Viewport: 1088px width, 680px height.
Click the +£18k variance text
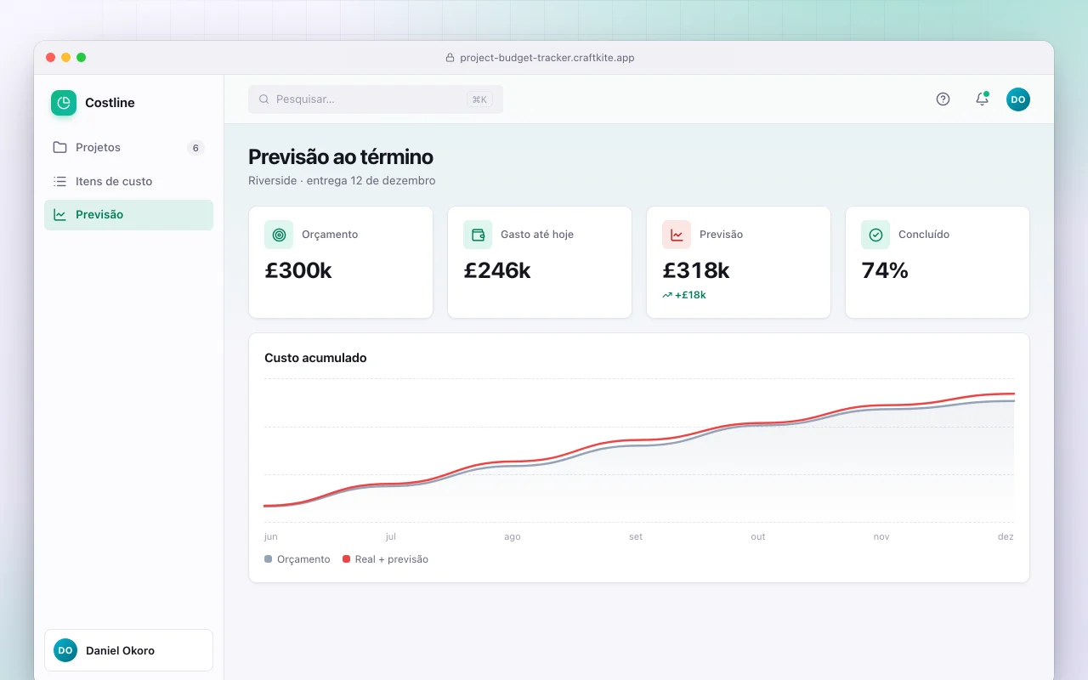pyautogui.click(x=690, y=295)
